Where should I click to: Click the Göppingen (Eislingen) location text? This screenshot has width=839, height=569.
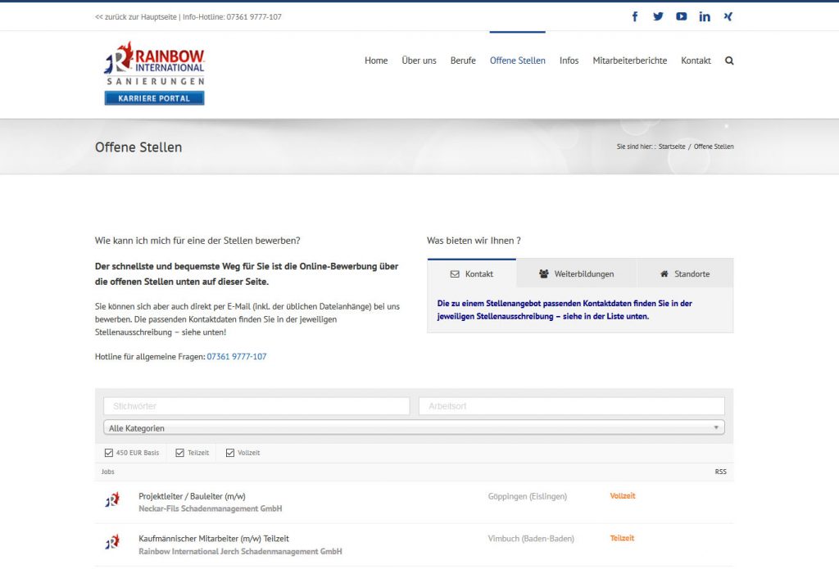tap(527, 496)
